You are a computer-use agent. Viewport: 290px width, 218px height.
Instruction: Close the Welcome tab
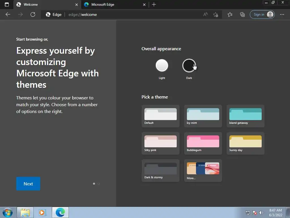pyautogui.click(x=76, y=5)
